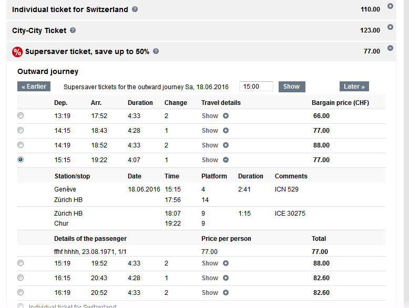The image size is (409, 308).
Task: Click help icon next to Supersaver ticket
Action: (x=156, y=51)
